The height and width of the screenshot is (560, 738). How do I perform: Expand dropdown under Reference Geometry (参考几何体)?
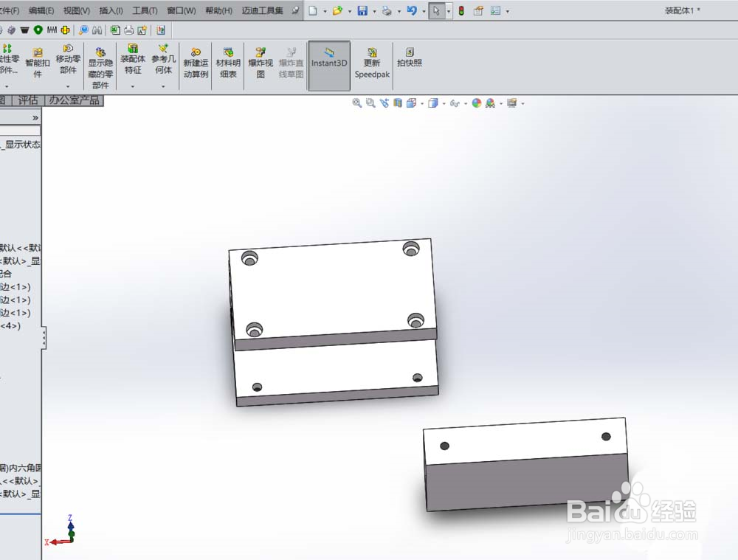(163, 86)
